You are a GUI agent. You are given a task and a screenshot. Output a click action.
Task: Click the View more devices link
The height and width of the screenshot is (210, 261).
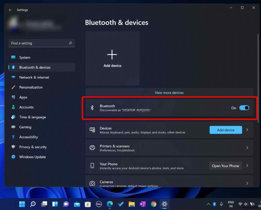coord(169,93)
